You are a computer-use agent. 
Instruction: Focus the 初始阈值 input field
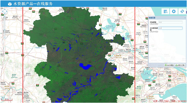click(170, 22)
